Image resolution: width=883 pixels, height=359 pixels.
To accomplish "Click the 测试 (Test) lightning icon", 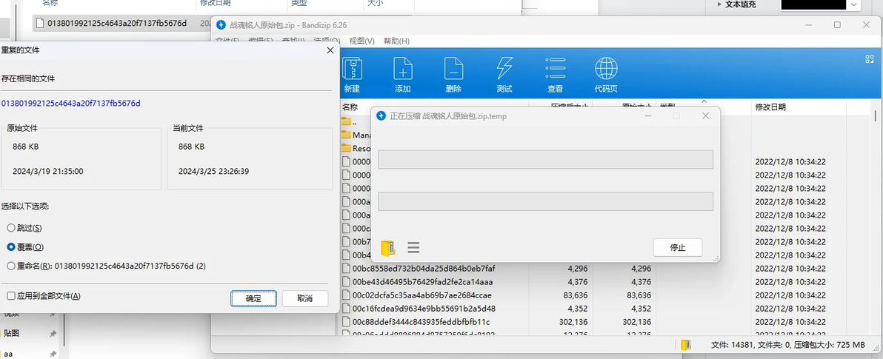I will 504,69.
